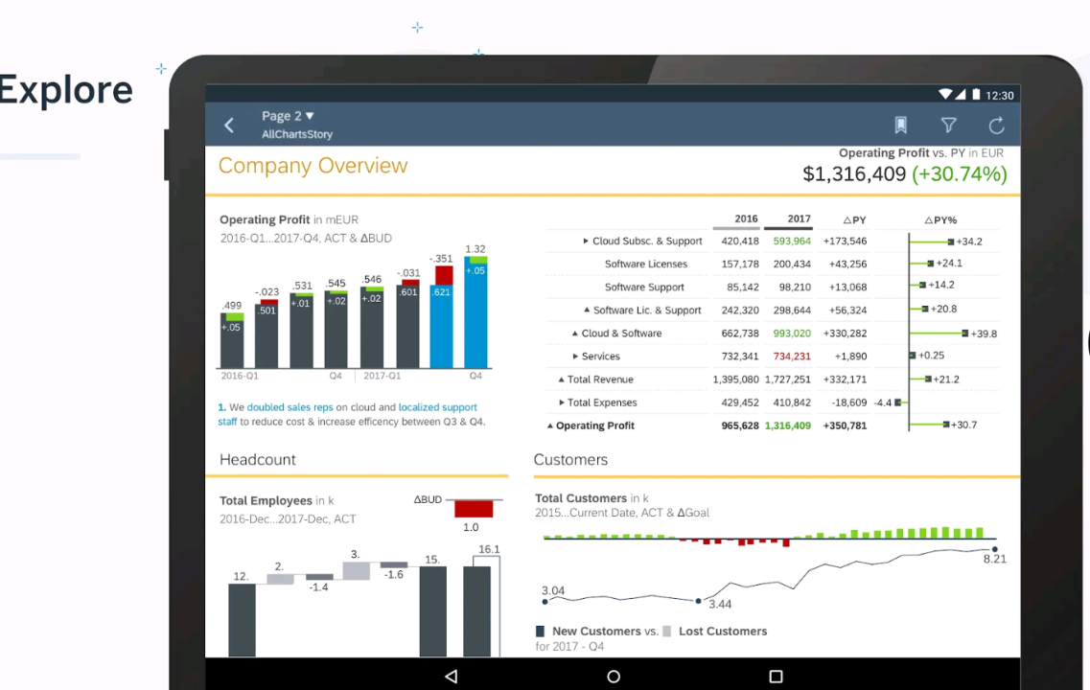
Task: Click the Software Support row label
Action: tap(644, 287)
